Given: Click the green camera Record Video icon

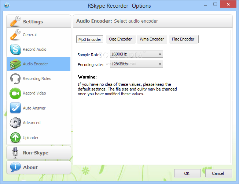Looking at the screenshot, I should point(15,93).
